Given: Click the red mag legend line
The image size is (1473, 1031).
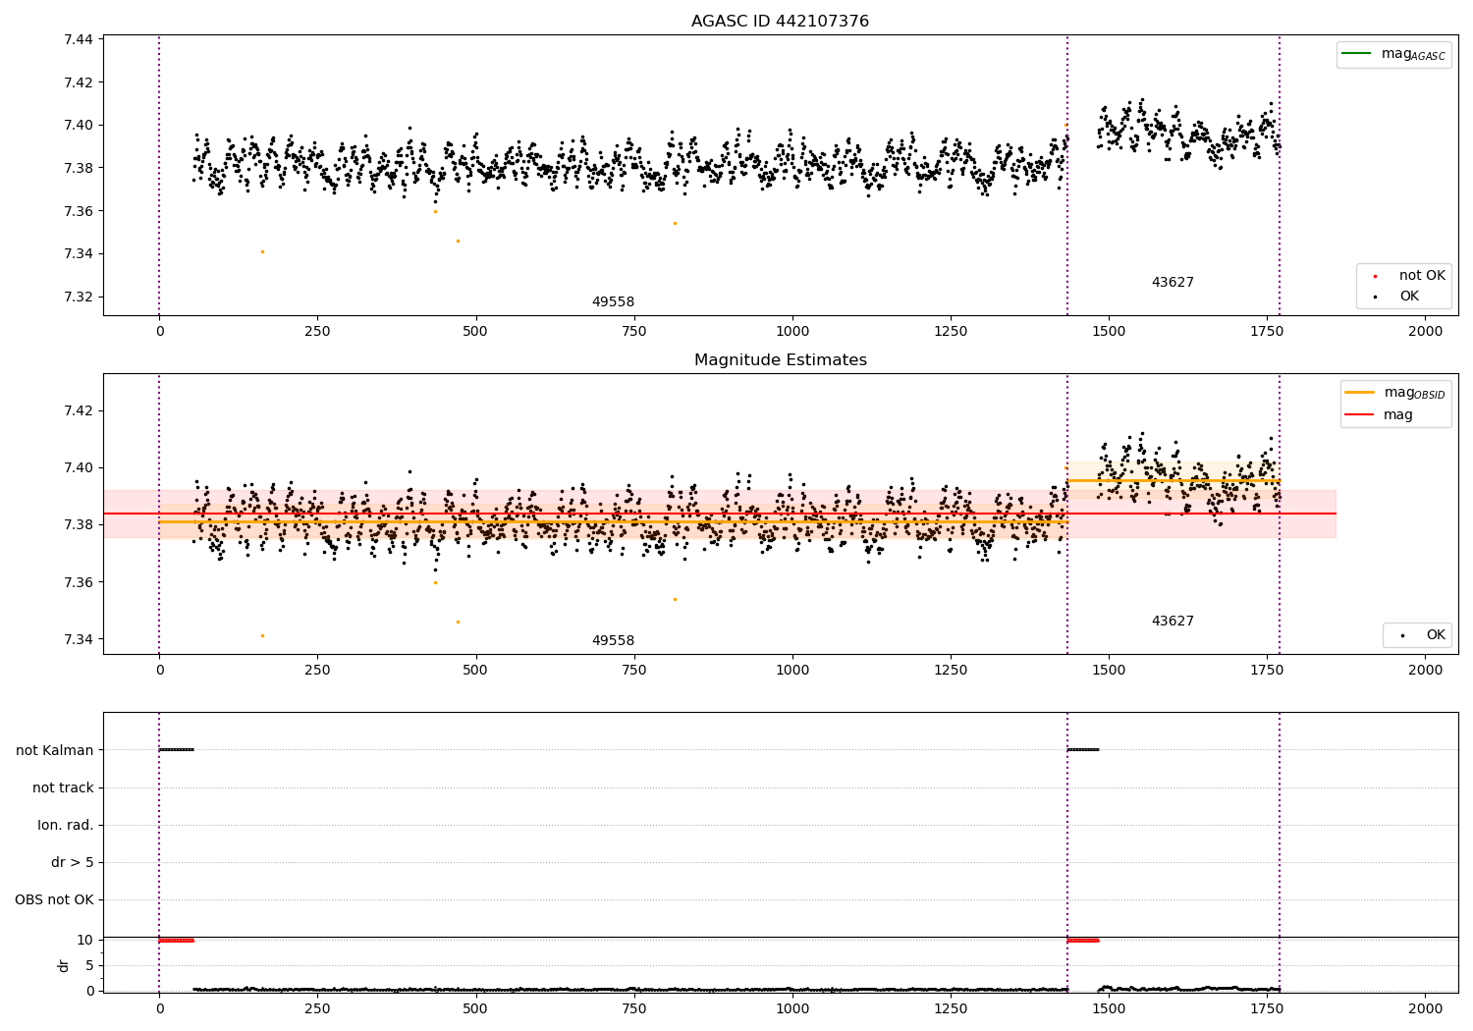Looking at the screenshot, I should pyautogui.click(x=1360, y=414).
